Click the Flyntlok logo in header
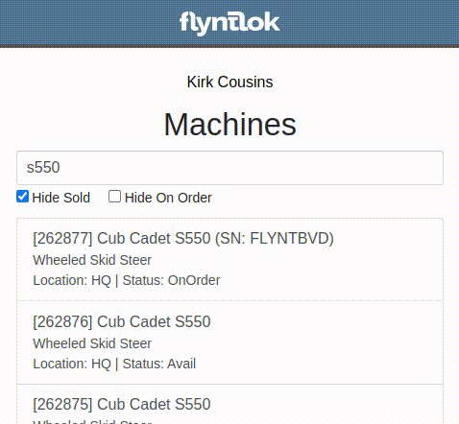Viewport: 459px width, 424px height. click(x=229, y=23)
